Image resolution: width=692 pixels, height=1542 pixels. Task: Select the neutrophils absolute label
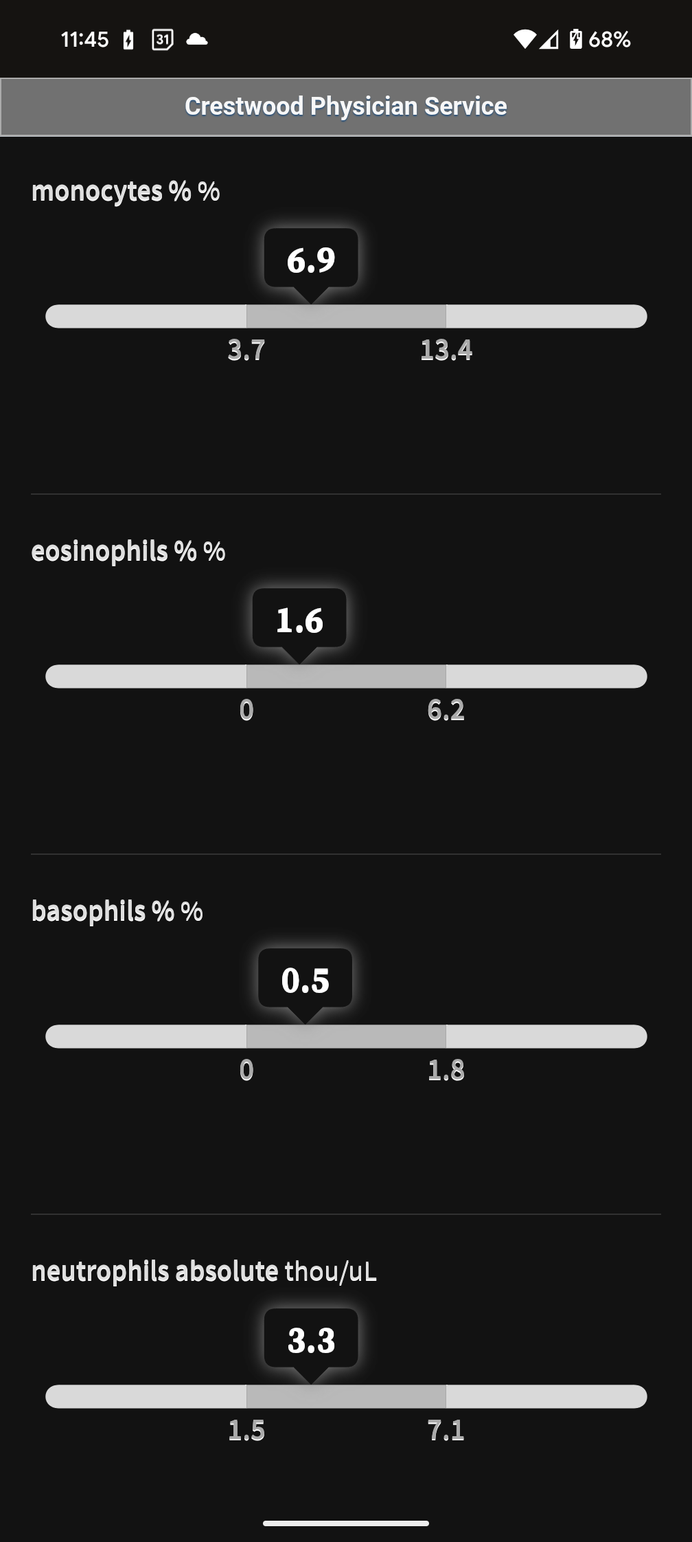[x=204, y=1271]
